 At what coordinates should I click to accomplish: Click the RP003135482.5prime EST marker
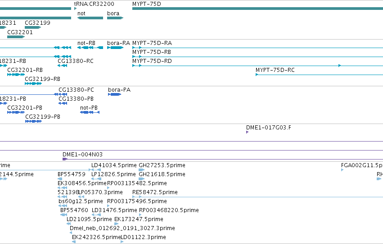click(108, 188)
